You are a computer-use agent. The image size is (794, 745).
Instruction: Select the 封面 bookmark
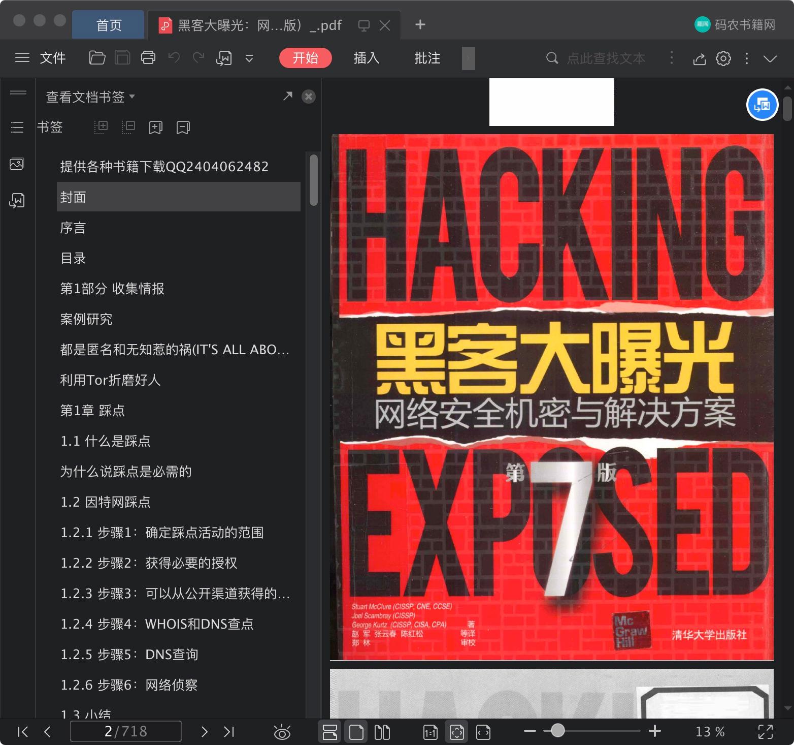pyautogui.click(x=179, y=197)
